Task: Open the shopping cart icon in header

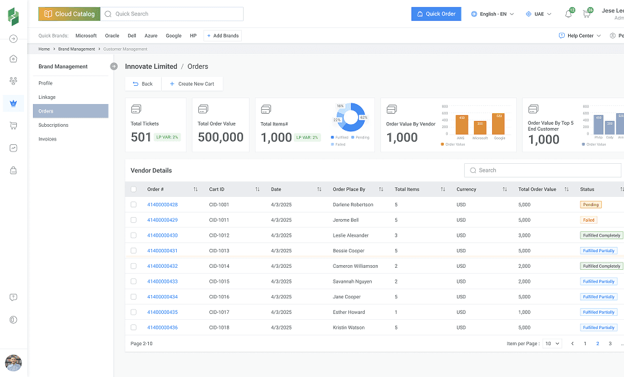Action: pos(586,14)
